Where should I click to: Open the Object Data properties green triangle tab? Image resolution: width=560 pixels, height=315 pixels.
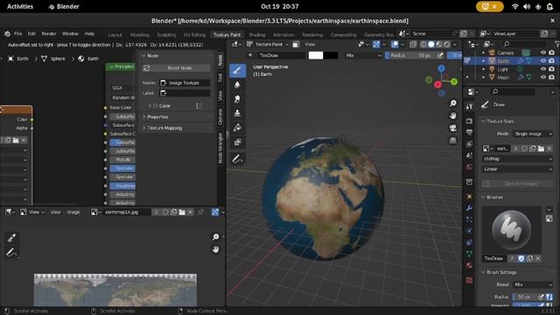click(469, 254)
